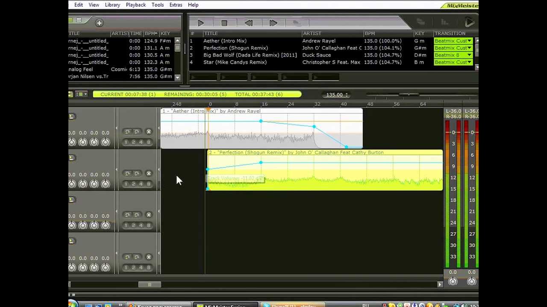Adjust the 135.00 master BPM stepper

[347, 95]
